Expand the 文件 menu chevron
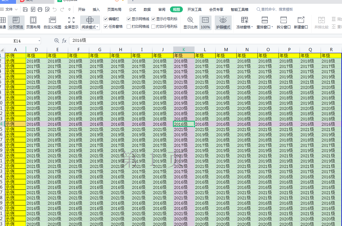 (x=16, y=9)
